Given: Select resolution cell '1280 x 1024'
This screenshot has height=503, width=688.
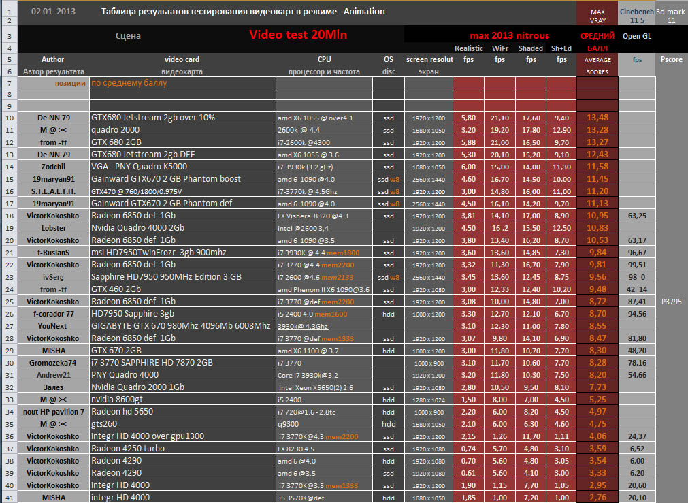Looking at the screenshot, I should (x=429, y=400).
